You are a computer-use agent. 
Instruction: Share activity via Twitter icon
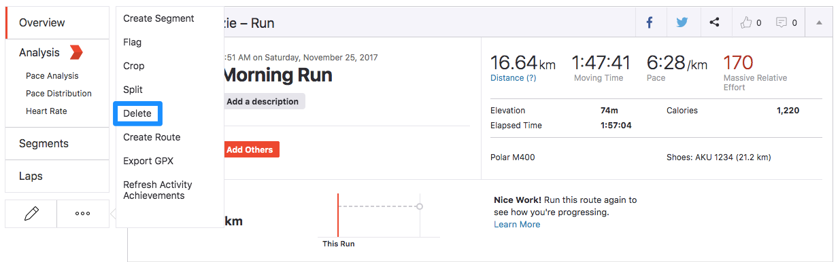click(x=682, y=22)
